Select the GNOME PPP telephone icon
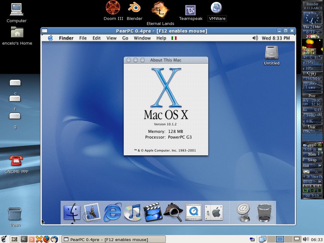 point(16,161)
